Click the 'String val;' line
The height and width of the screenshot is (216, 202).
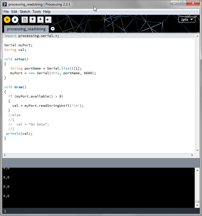15,50
